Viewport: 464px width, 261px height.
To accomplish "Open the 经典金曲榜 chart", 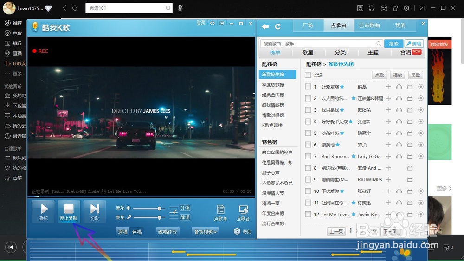I will click(x=273, y=95).
